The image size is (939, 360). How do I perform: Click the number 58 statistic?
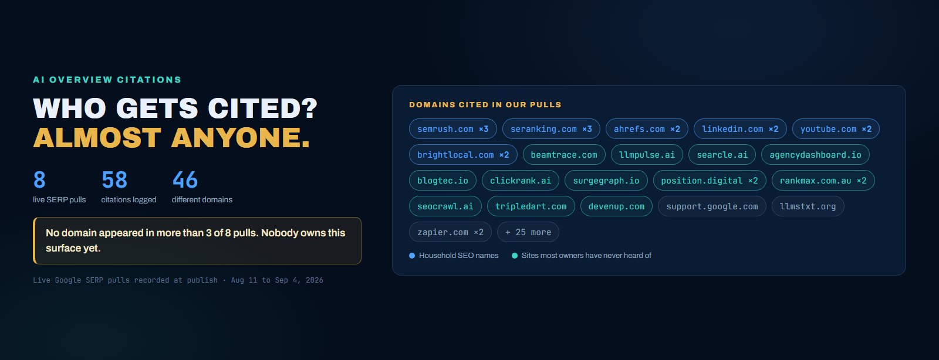tap(114, 180)
